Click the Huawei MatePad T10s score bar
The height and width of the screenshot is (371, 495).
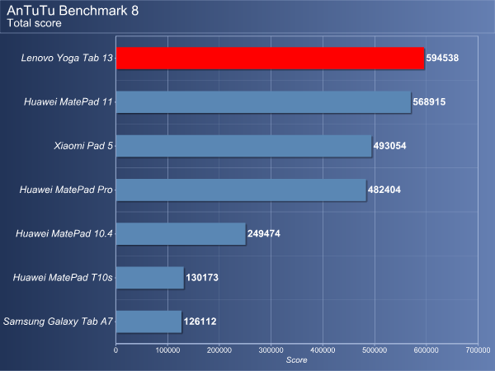click(150, 277)
